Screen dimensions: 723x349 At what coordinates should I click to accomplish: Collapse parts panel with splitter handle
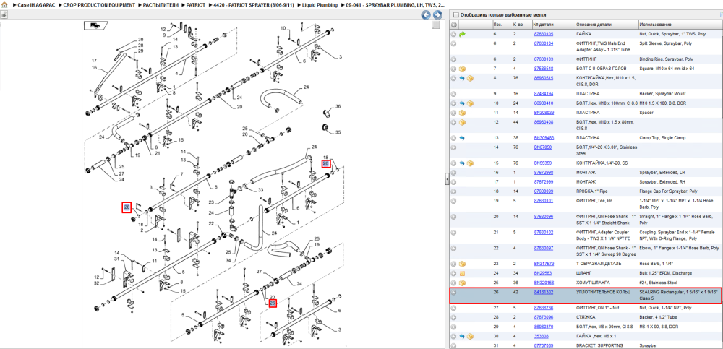pos(447,180)
